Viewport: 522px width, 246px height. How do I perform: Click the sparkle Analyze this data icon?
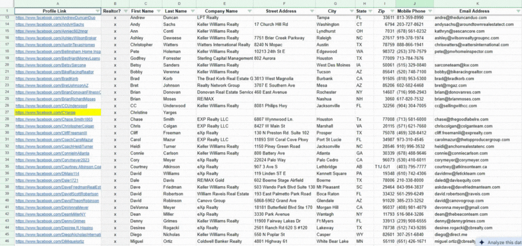(x=482, y=242)
